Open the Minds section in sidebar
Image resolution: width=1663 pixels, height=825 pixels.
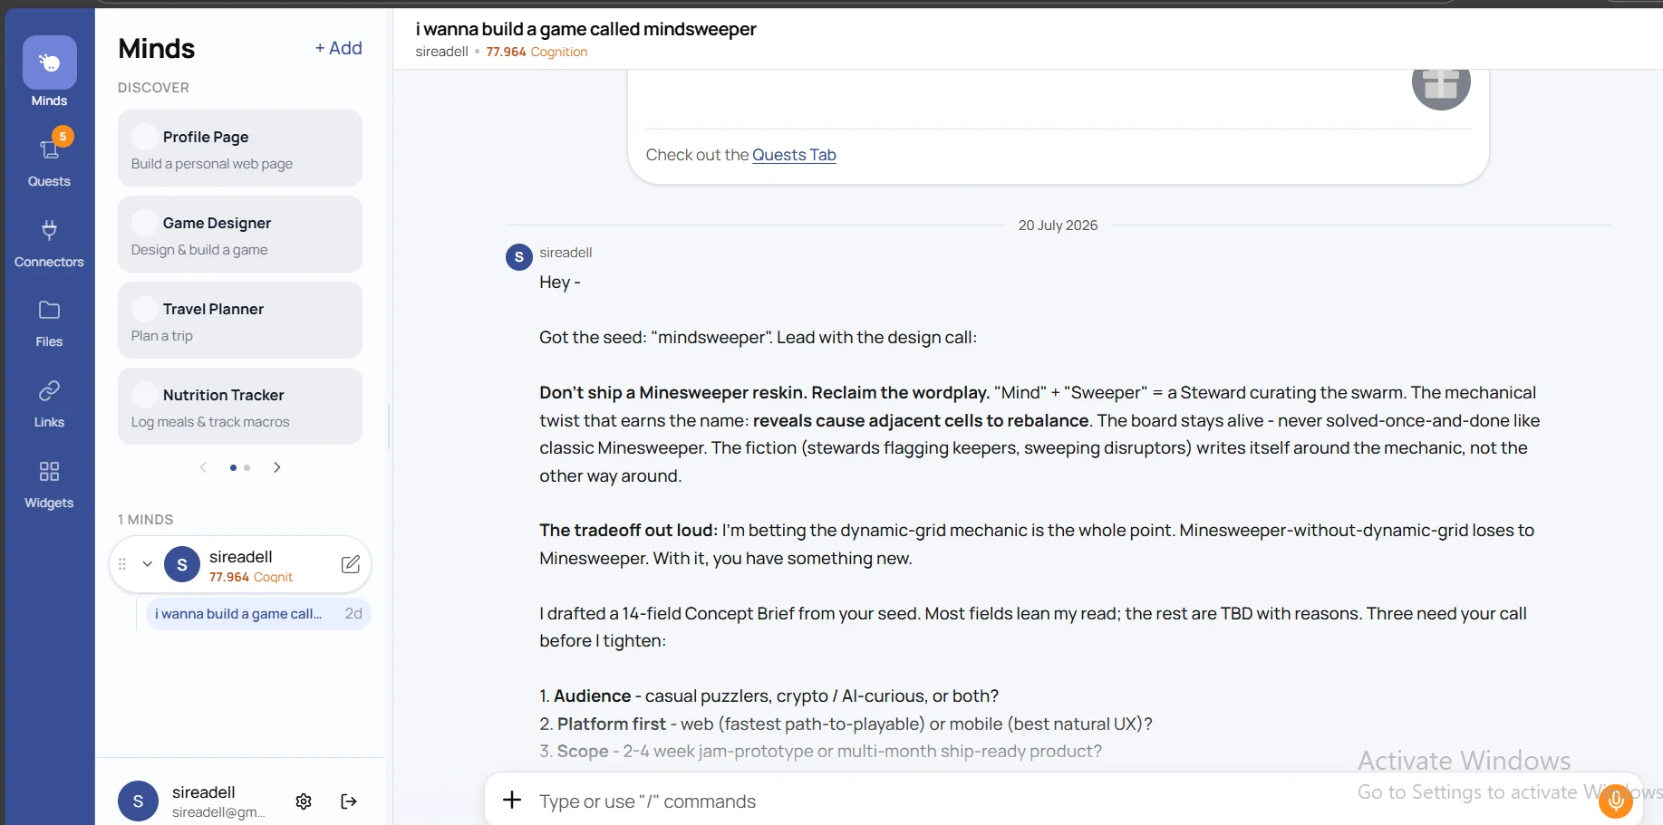pyautogui.click(x=49, y=72)
